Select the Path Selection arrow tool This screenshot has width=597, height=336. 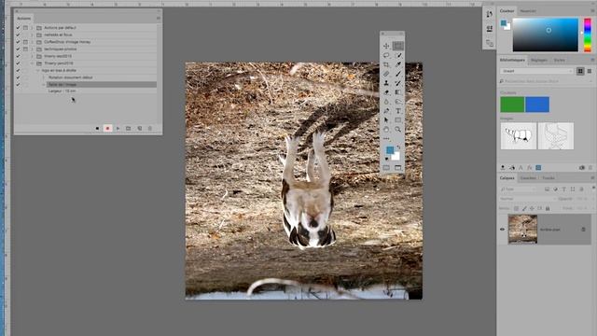pyautogui.click(x=386, y=120)
